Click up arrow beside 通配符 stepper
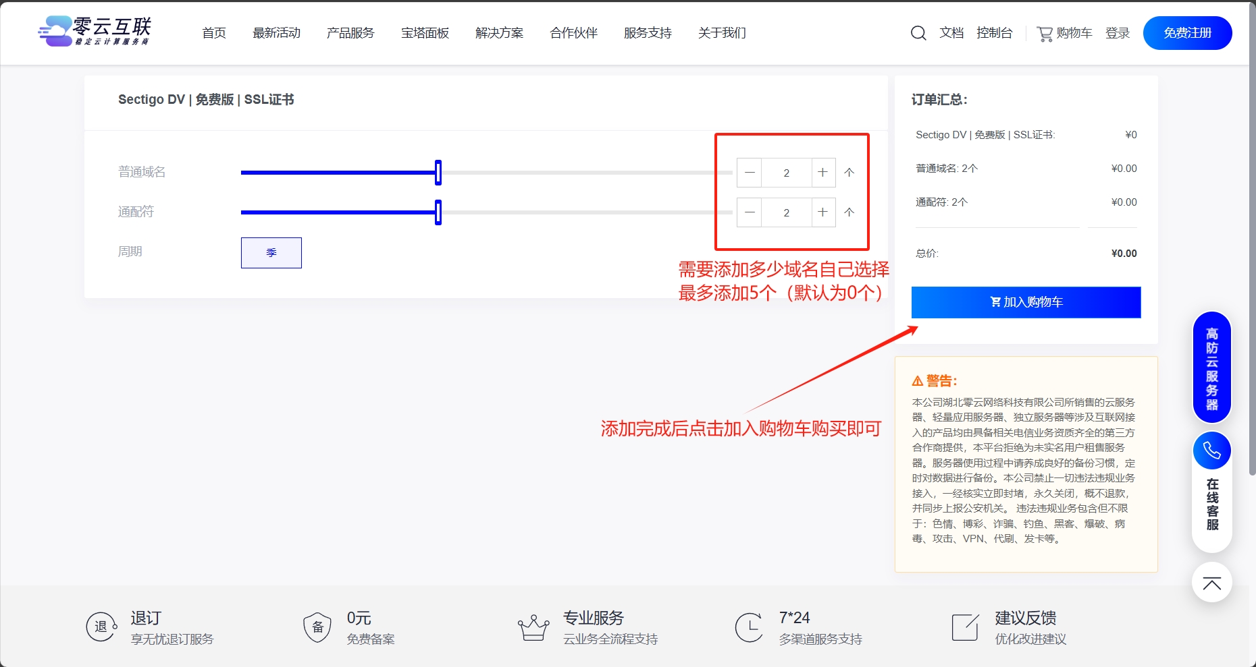This screenshot has width=1256, height=667. coord(849,212)
